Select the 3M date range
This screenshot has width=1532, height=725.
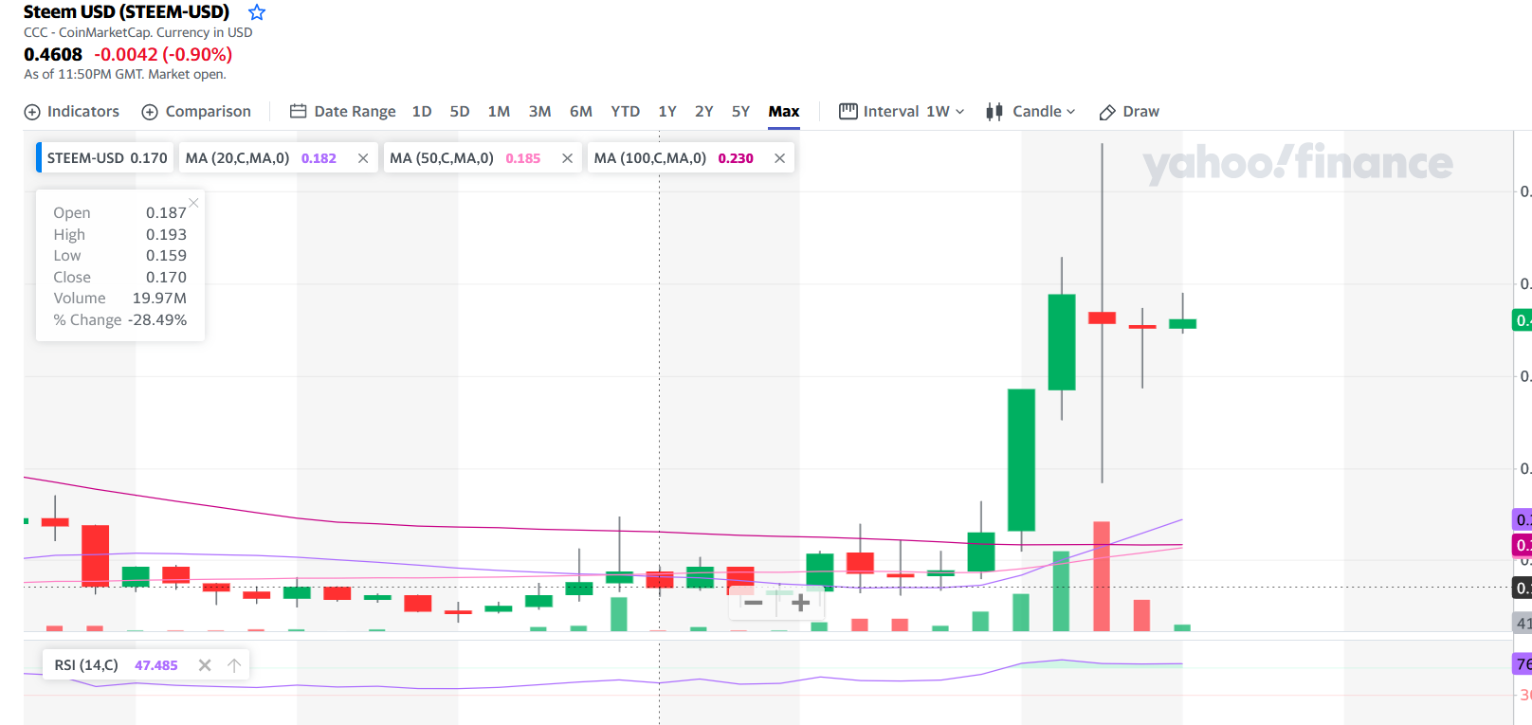[540, 112]
